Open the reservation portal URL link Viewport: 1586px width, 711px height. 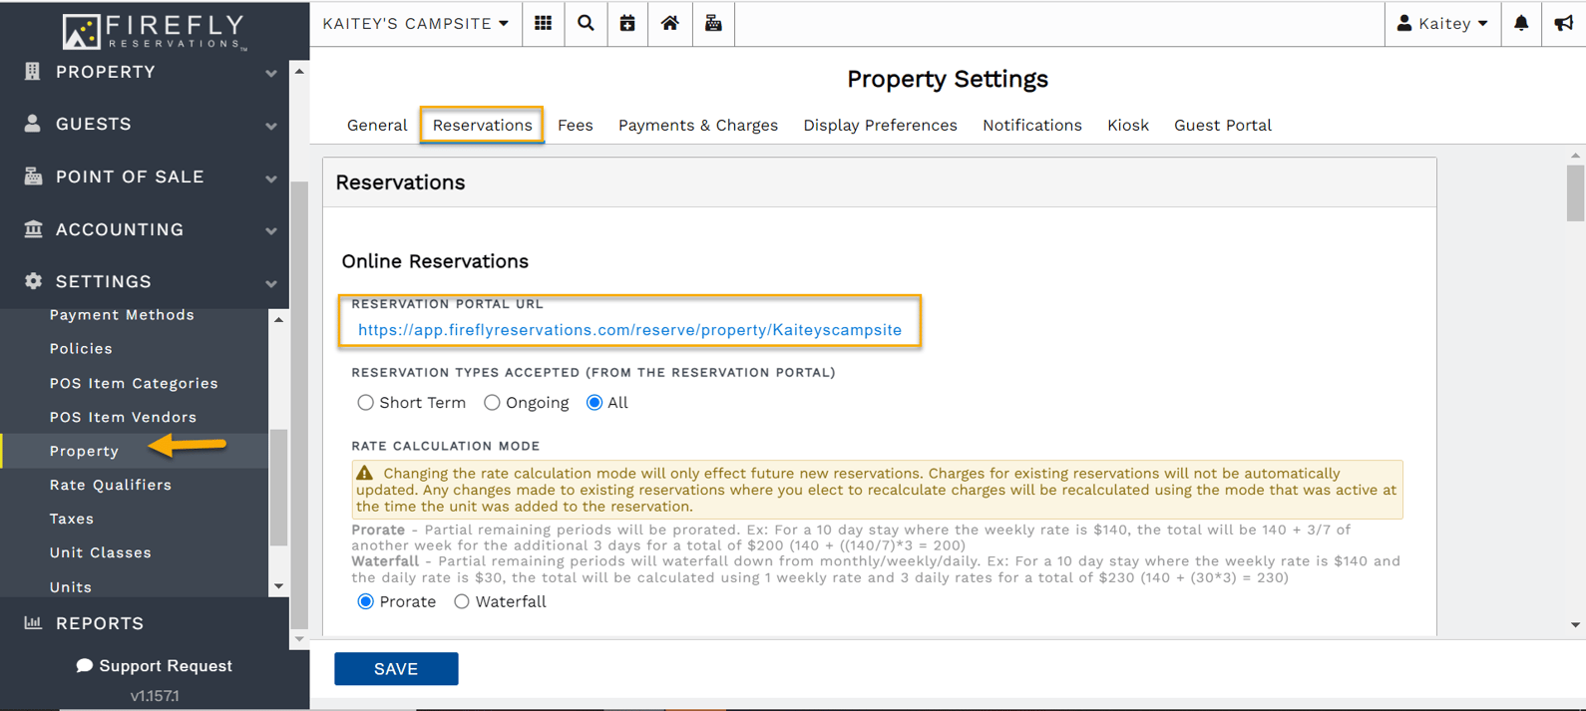pos(629,330)
